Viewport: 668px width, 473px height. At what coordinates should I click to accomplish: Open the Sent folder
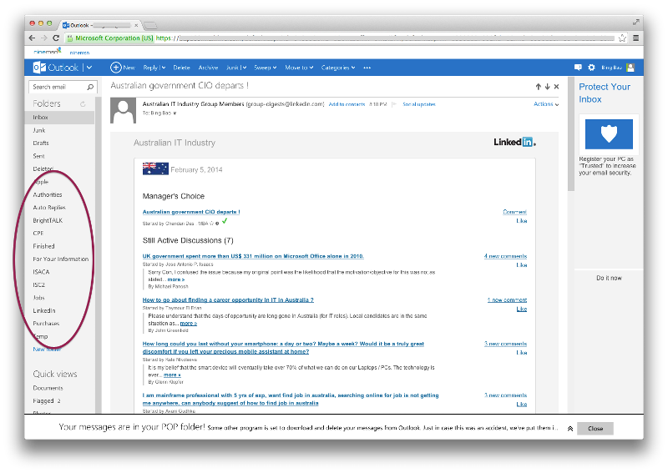click(38, 156)
